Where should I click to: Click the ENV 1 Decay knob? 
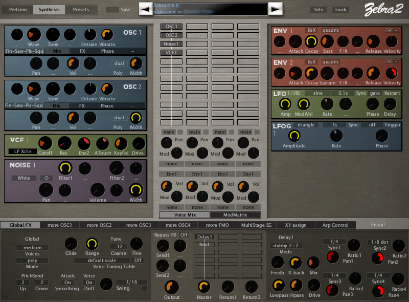click(311, 41)
